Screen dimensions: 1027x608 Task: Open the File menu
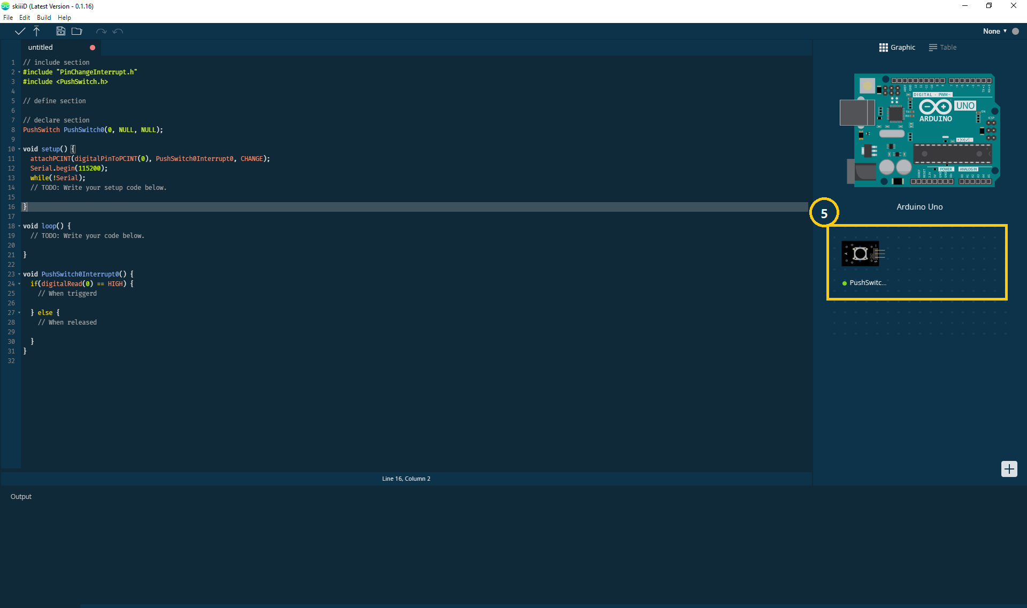tap(9, 17)
